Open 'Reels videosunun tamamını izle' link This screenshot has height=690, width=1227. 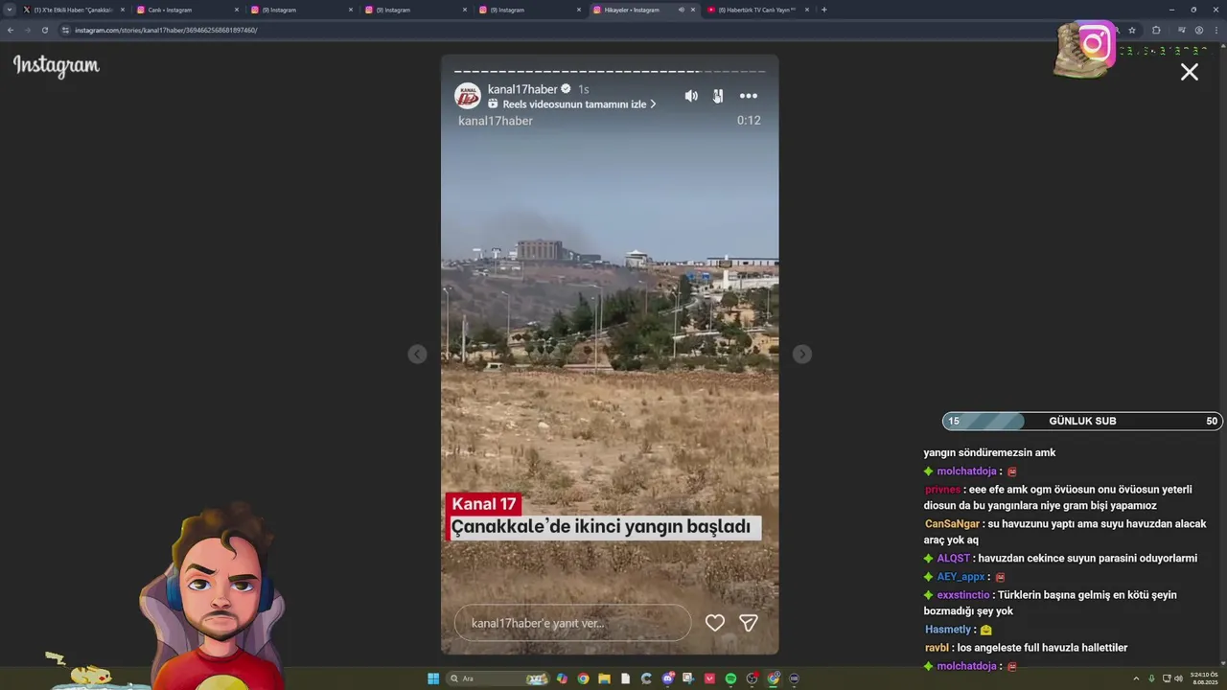[x=572, y=104]
